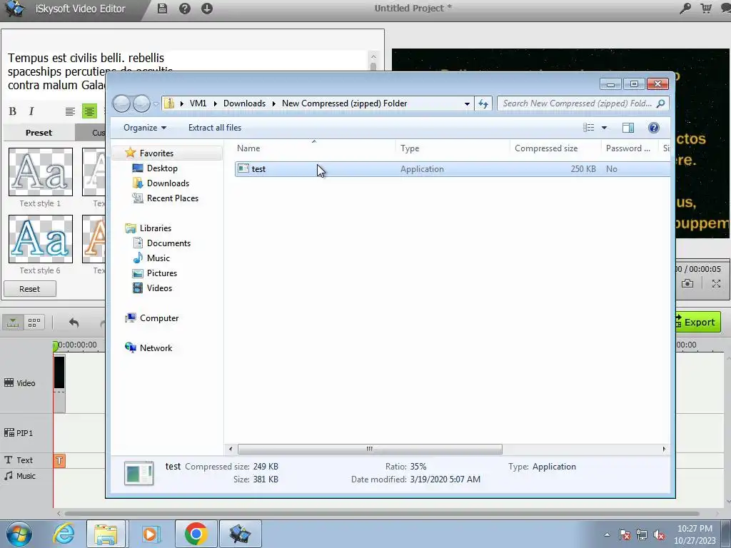Open Explorer help blue icon
The image size is (731, 548).
pos(654,128)
